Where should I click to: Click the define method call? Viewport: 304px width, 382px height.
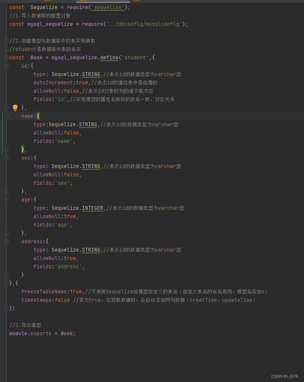click(109, 57)
